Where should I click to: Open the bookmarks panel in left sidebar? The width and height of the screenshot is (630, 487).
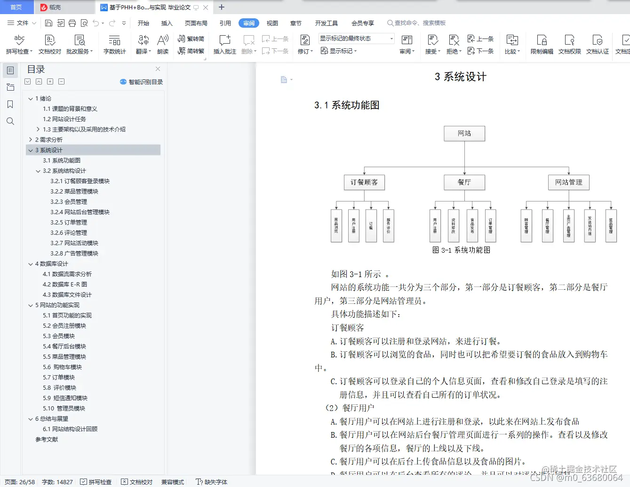(x=10, y=104)
